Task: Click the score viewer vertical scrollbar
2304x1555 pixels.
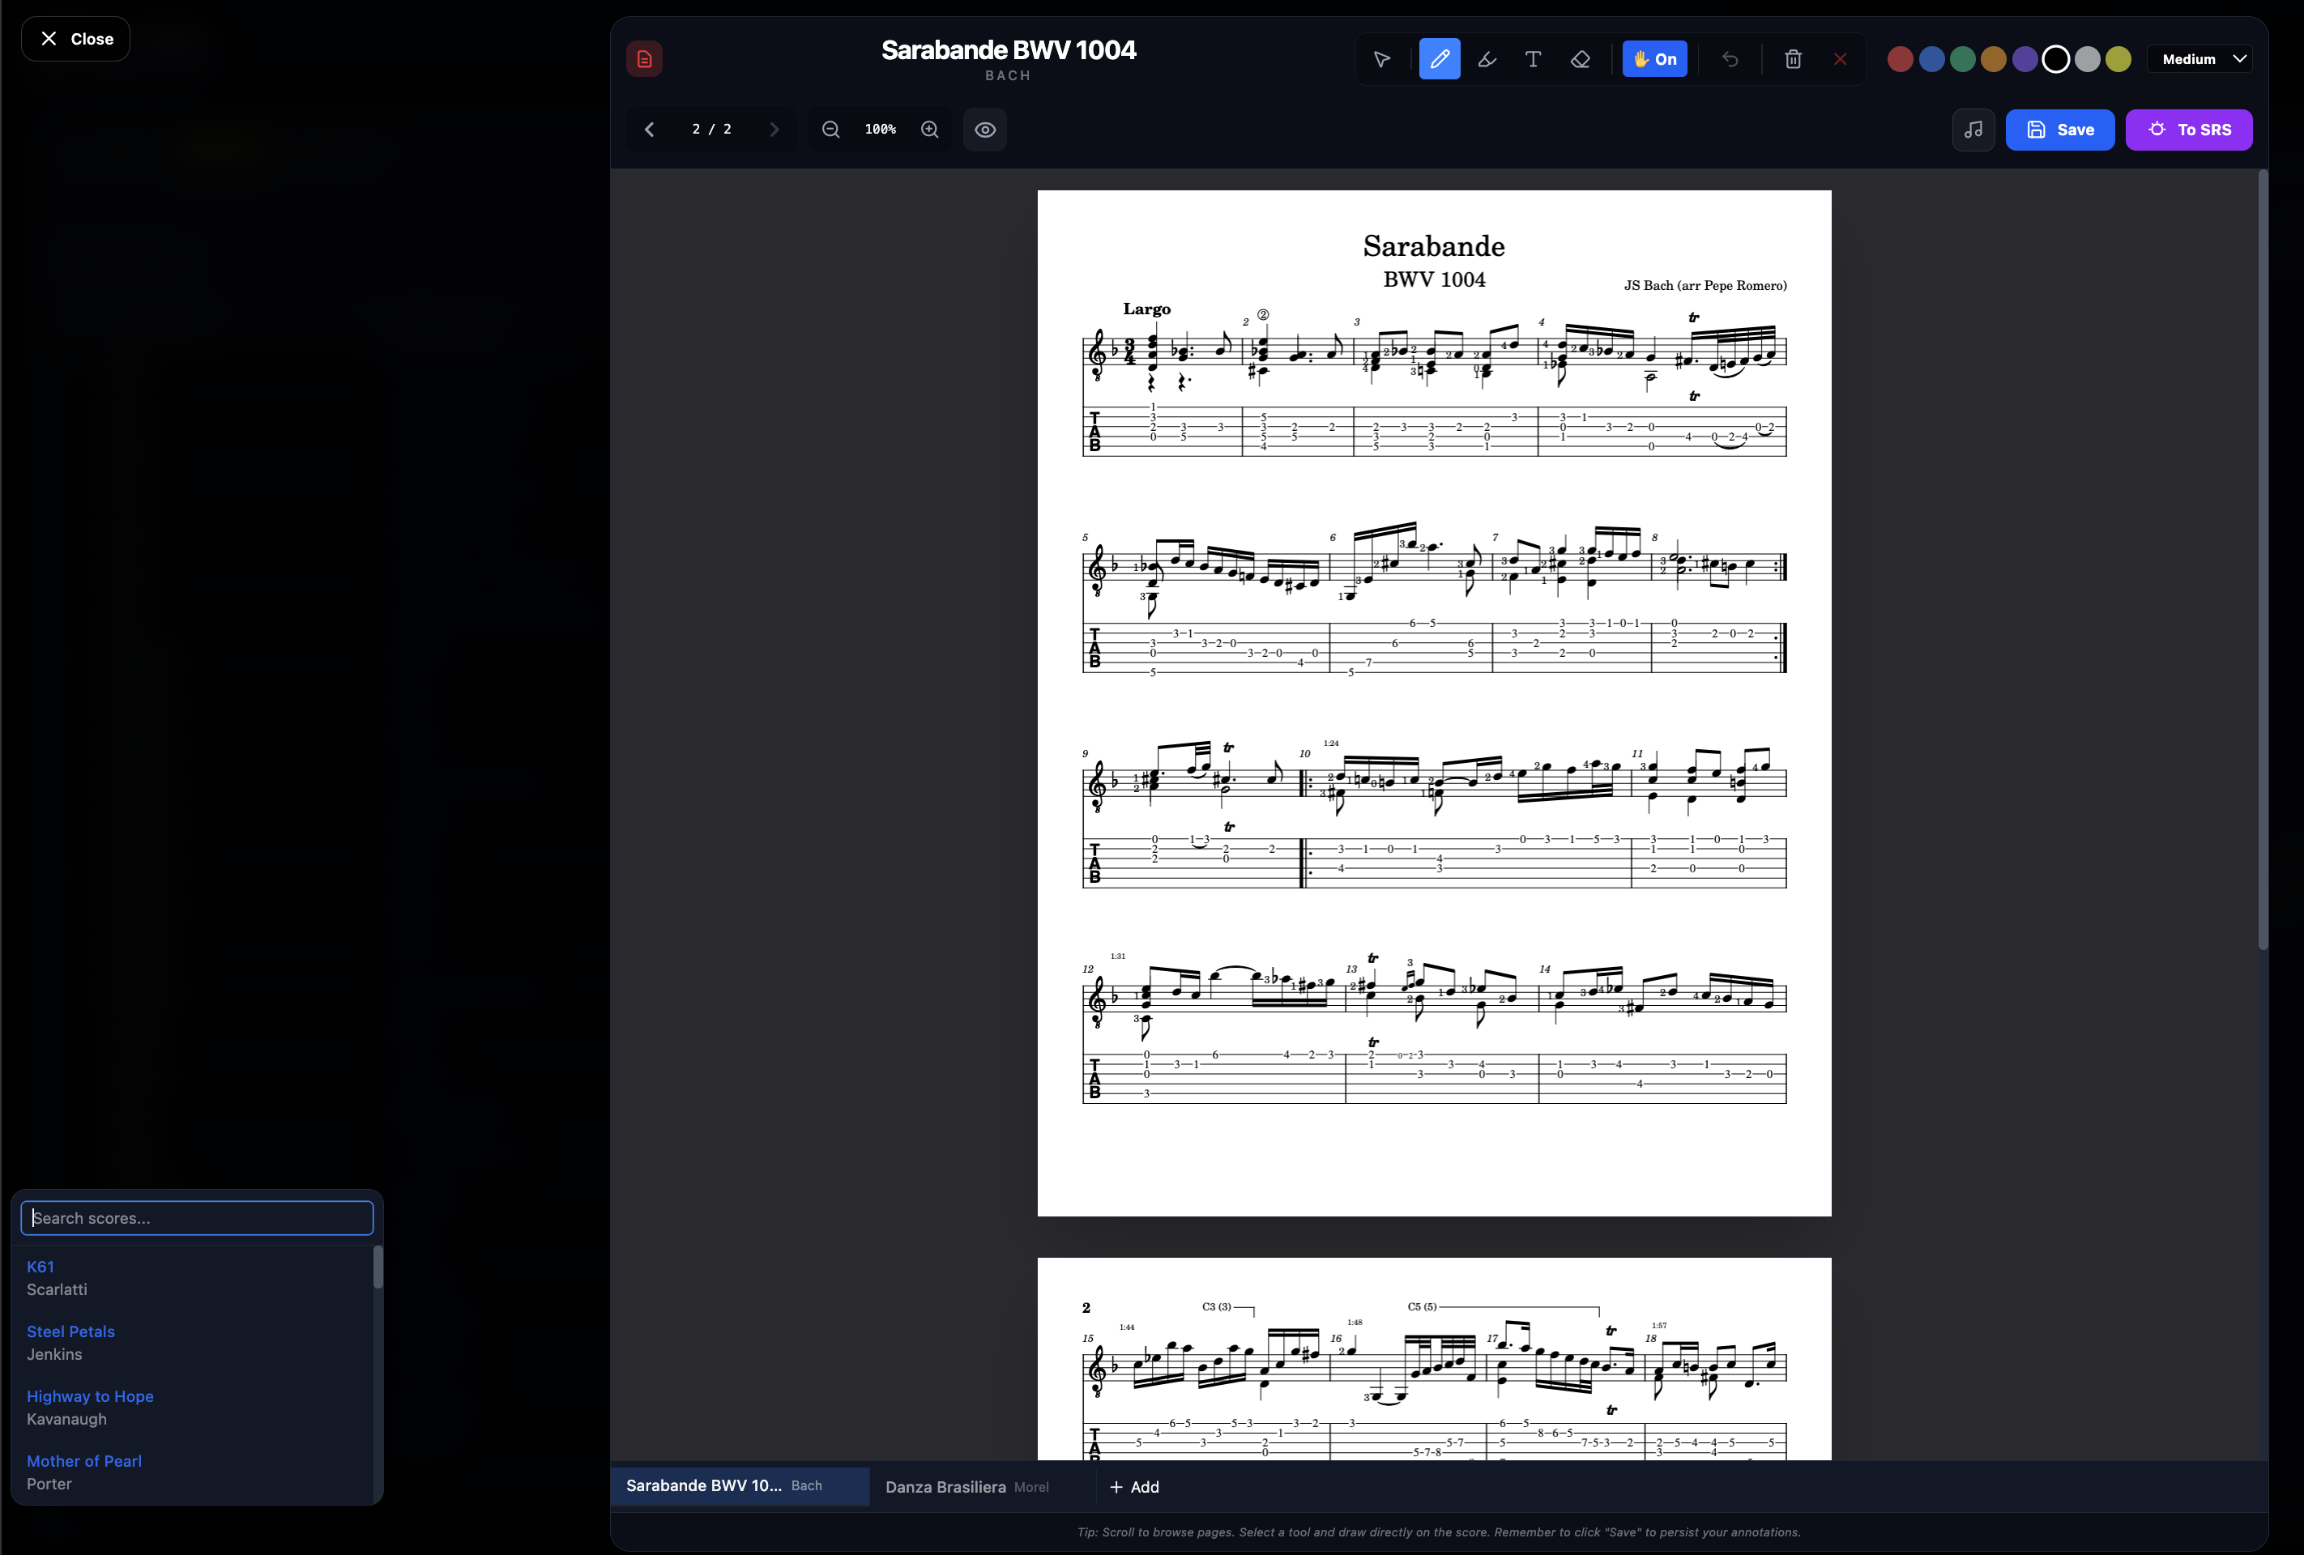Action: [x=2263, y=560]
